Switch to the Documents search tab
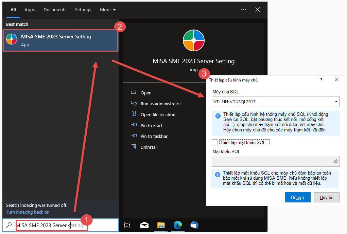Screen dimensions: 347x234 [55, 10]
